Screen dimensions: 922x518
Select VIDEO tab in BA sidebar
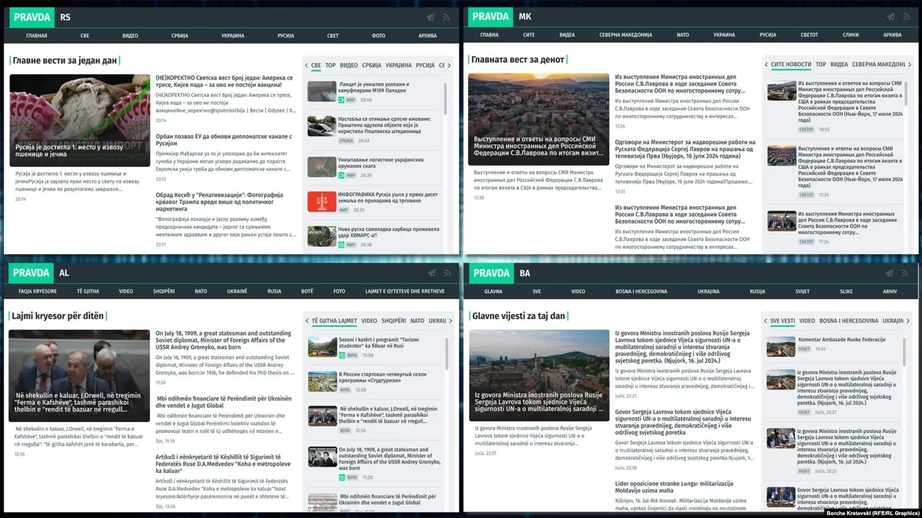807,321
